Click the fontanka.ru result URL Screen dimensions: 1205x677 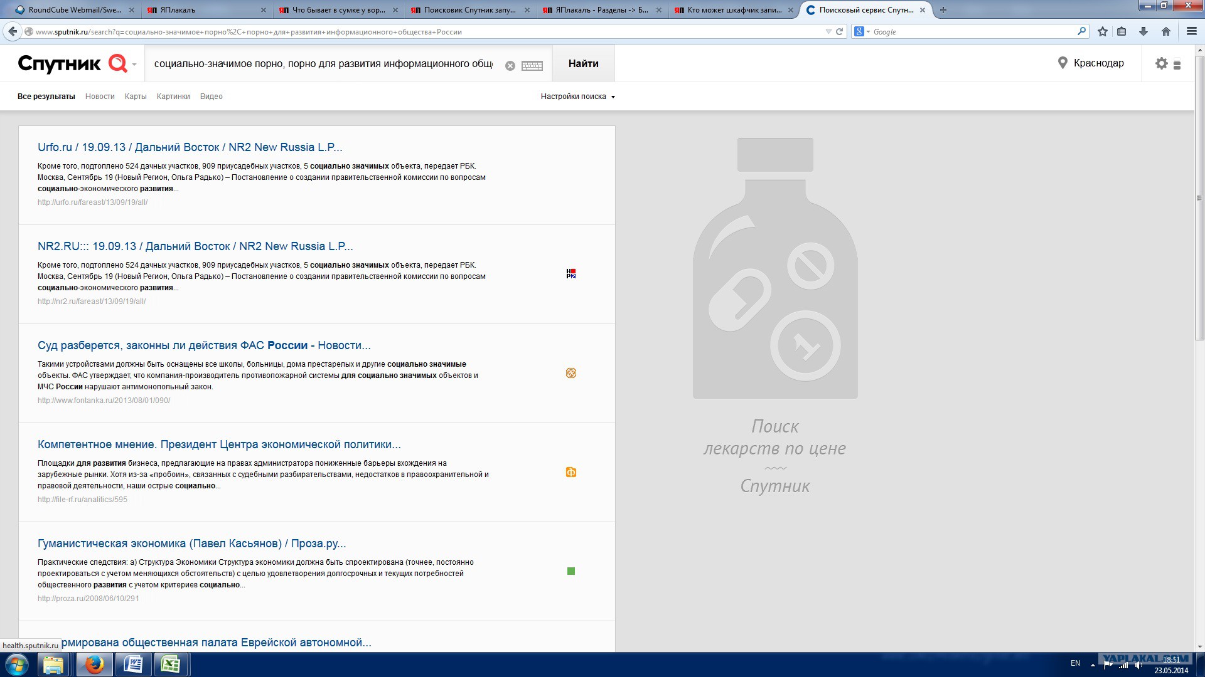coord(104,401)
